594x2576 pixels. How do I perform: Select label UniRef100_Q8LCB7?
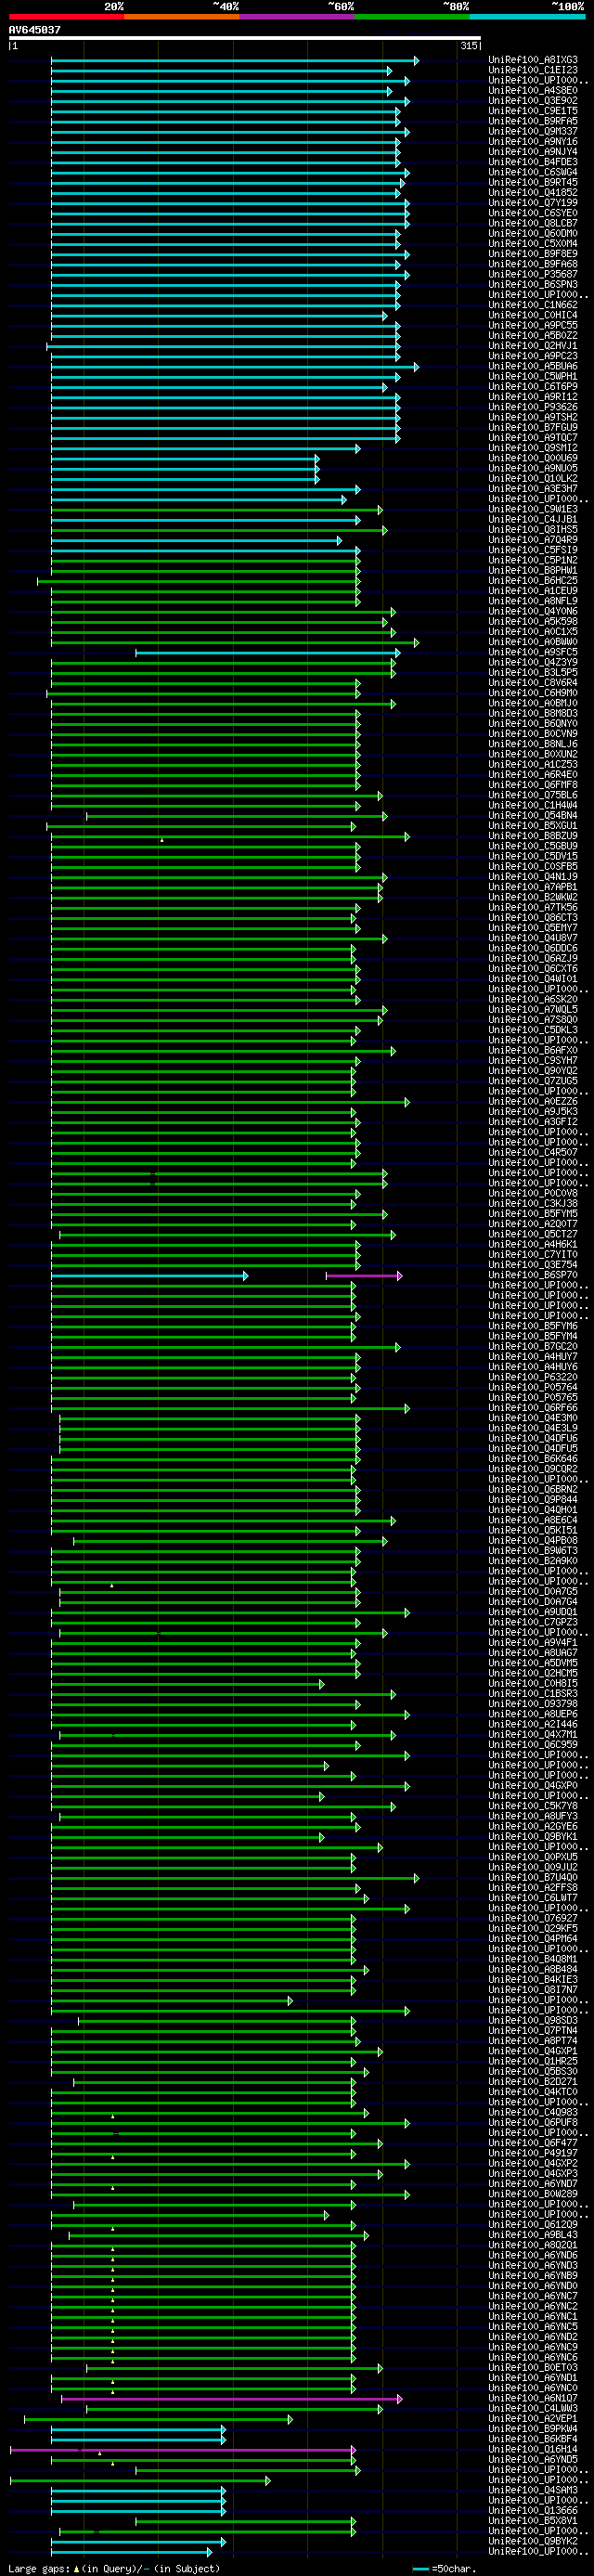click(x=532, y=223)
